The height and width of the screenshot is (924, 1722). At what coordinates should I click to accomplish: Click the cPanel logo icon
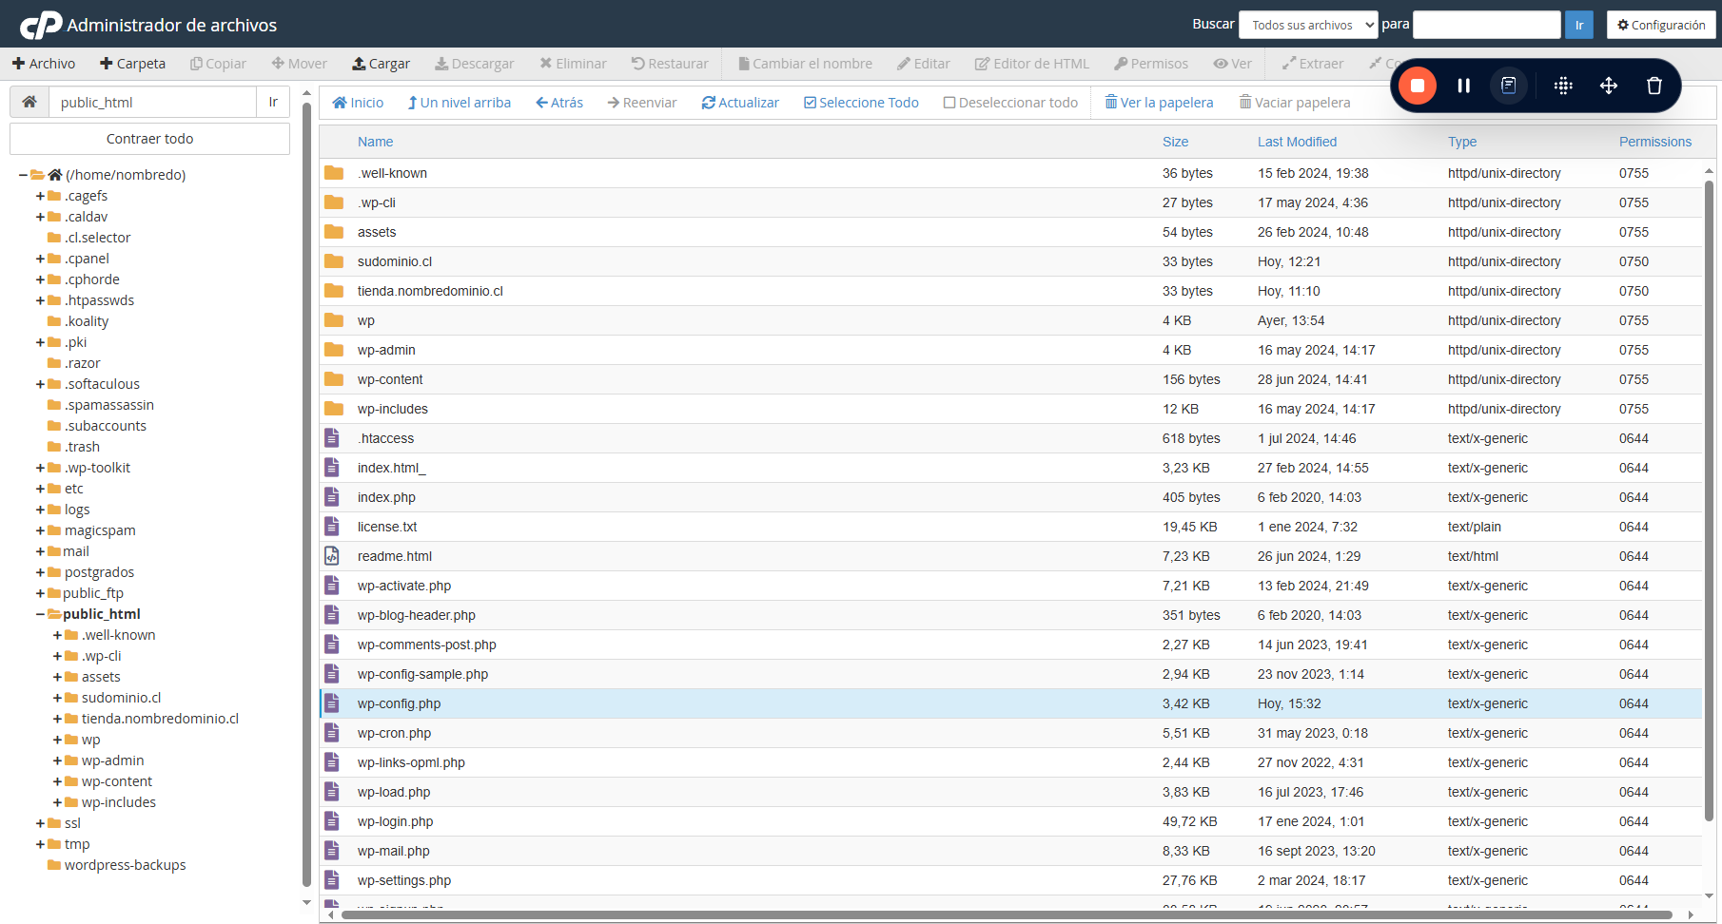pyautogui.click(x=41, y=25)
